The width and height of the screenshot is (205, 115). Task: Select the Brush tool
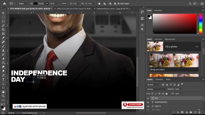tap(3, 46)
